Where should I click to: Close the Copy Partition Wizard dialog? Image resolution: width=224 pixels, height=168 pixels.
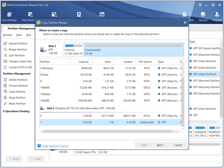coord(185,23)
